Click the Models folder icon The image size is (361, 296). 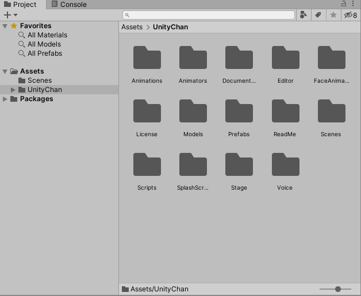pos(193,111)
